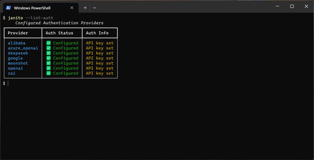Click the Configured Authentication Providers title
Image resolution: width=314 pixels, height=160 pixels.
coord(59,23)
